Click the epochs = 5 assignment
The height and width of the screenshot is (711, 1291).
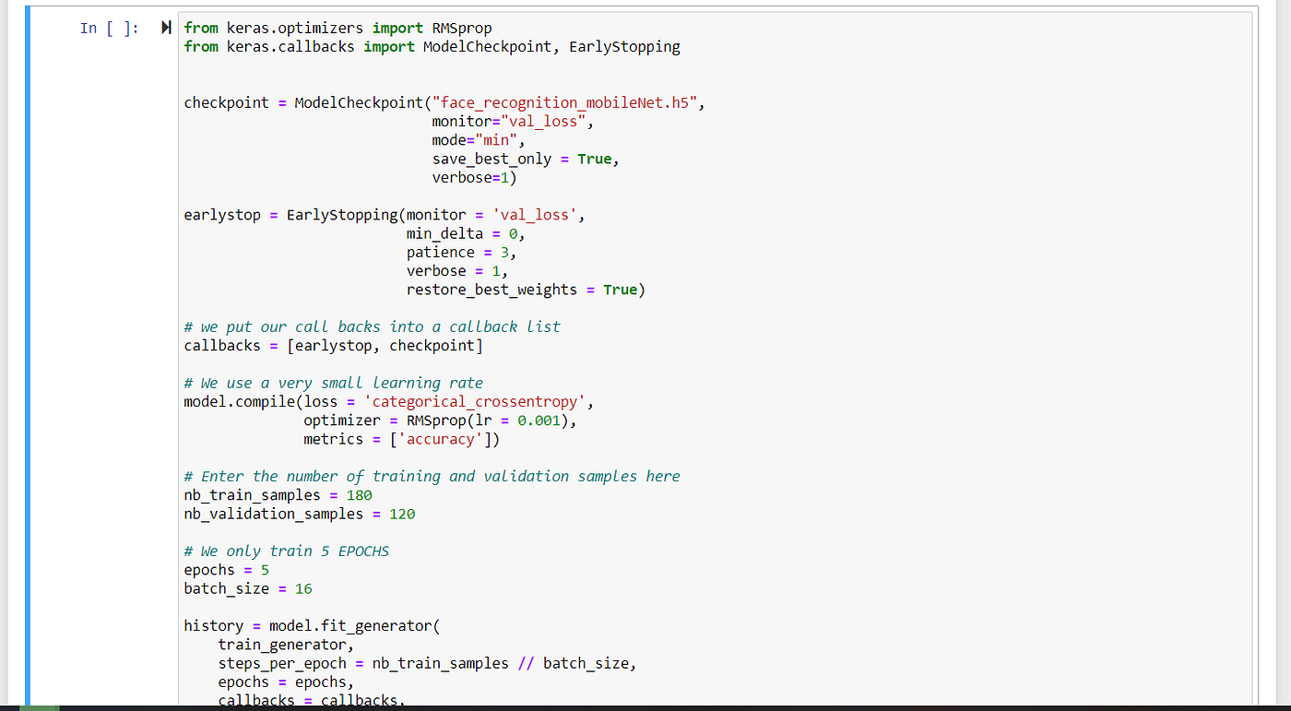pos(224,569)
